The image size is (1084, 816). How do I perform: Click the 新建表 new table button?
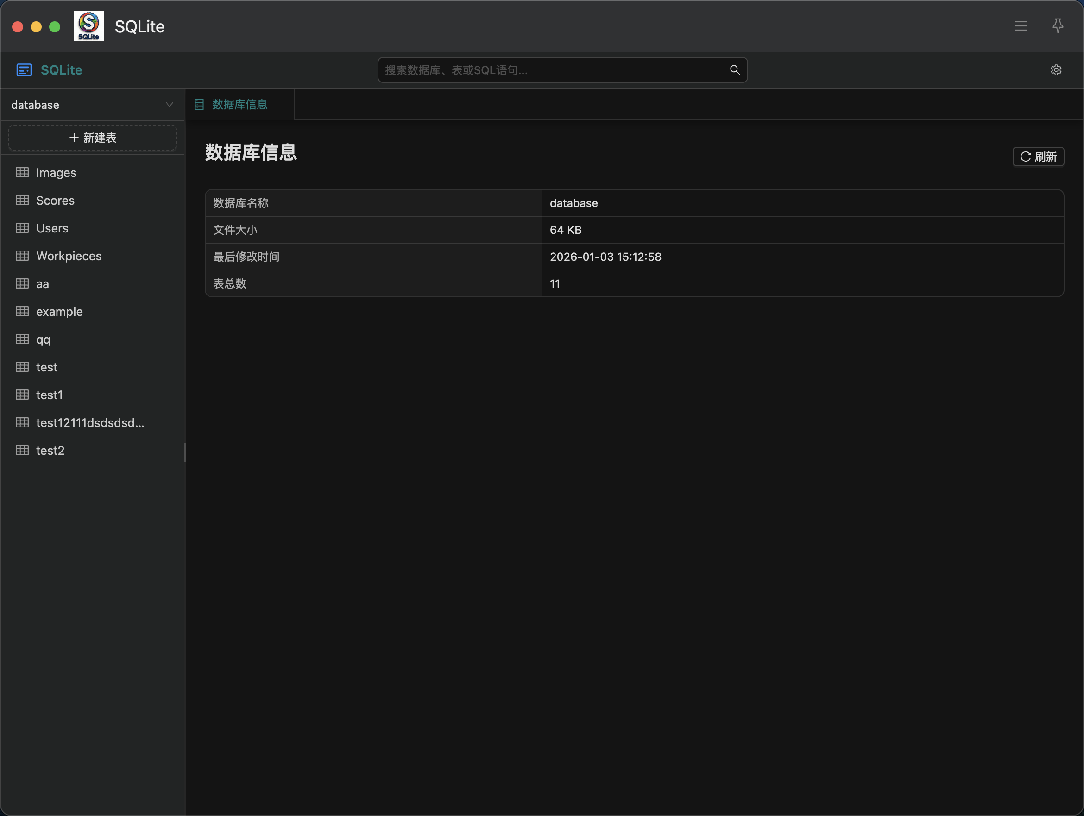(x=93, y=138)
